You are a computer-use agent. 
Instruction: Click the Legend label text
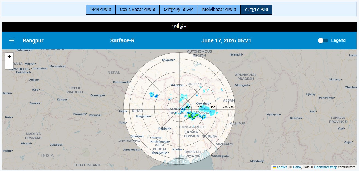pyautogui.click(x=338, y=40)
